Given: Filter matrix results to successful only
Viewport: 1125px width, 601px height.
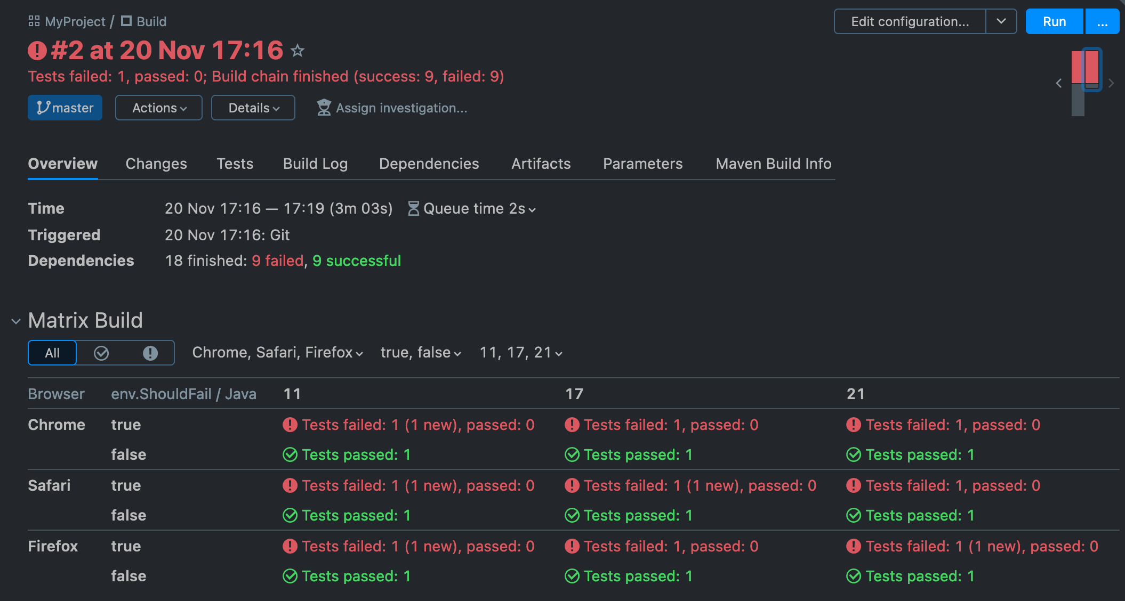Looking at the screenshot, I should 101,352.
